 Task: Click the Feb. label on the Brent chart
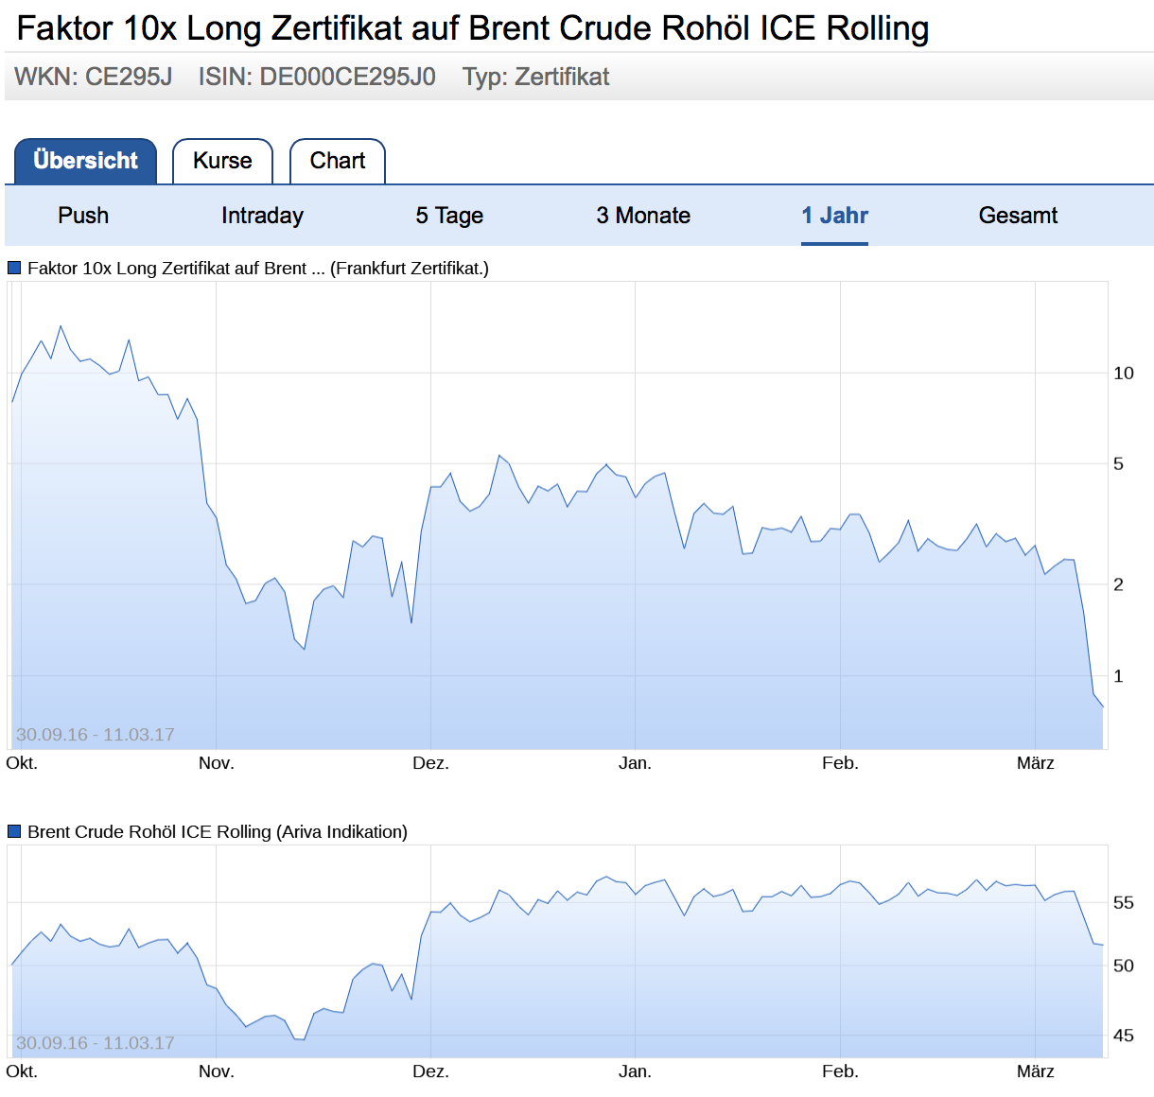[x=840, y=1071]
